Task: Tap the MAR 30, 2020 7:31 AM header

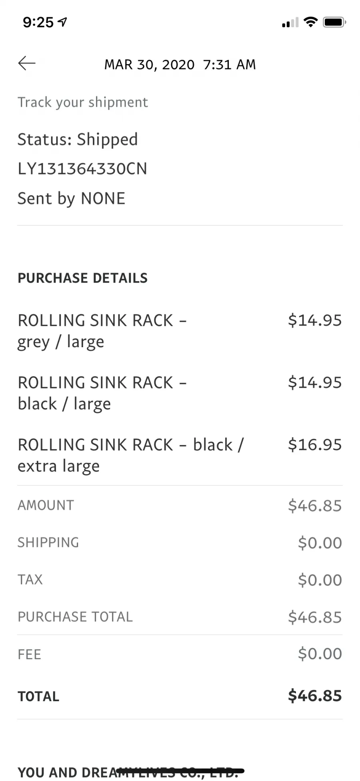Action: pos(180,64)
